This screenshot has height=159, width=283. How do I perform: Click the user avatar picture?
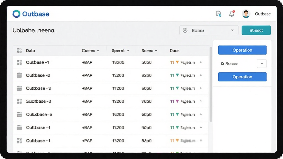tap(246, 14)
